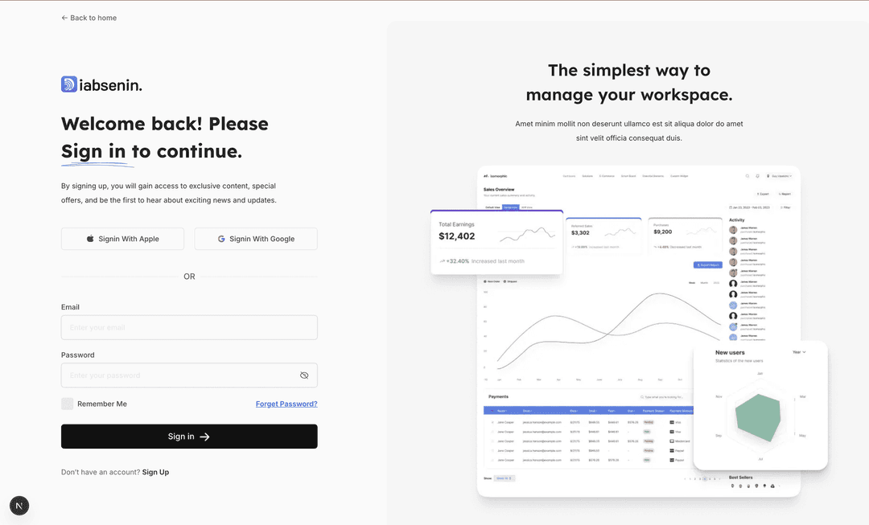Focus the Email input field
Screen dimensions: 869x525
pos(189,327)
